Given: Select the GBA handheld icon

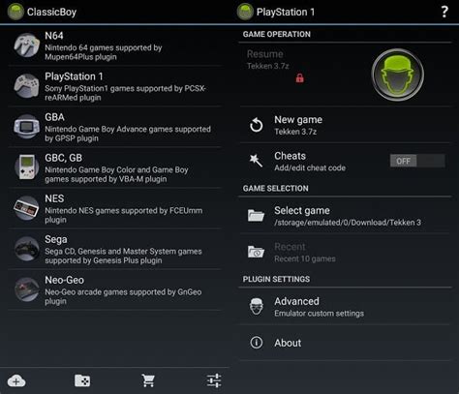Looking at the screenshot, I should (27, 127).
